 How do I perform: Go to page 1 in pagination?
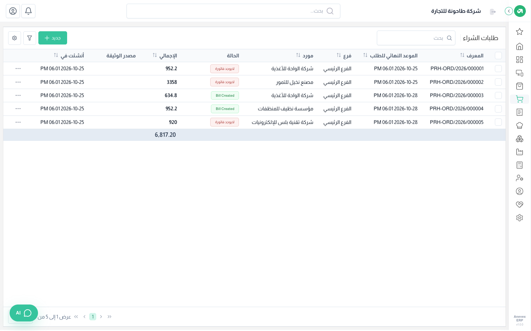click(93, 317)
